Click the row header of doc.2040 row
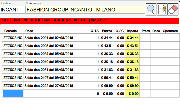Image resolution: width=180 pixels, height=110 pixels. point(1,62)
